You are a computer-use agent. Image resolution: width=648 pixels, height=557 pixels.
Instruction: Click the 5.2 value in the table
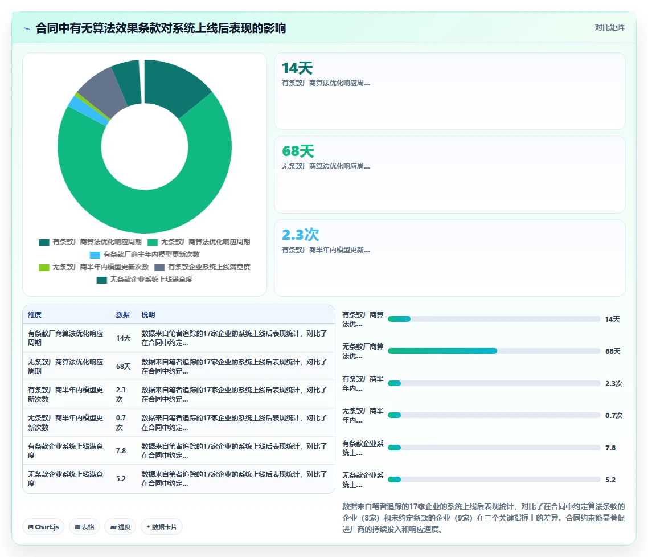(x=121, y=479)
